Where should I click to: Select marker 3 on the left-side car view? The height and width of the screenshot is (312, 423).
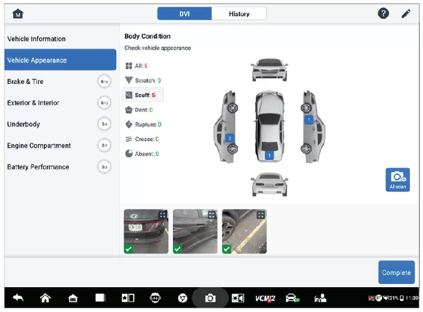pos(229,138)
